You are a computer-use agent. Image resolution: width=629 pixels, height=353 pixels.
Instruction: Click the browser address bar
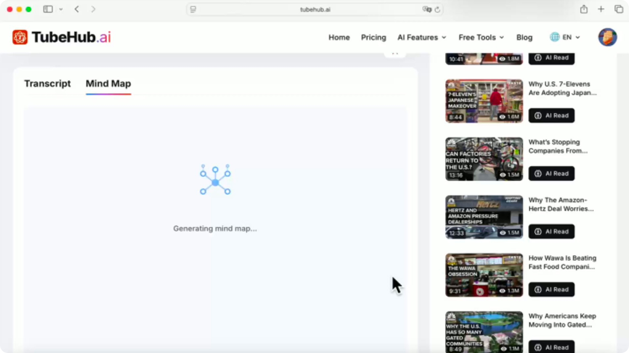tap(314, 9)
